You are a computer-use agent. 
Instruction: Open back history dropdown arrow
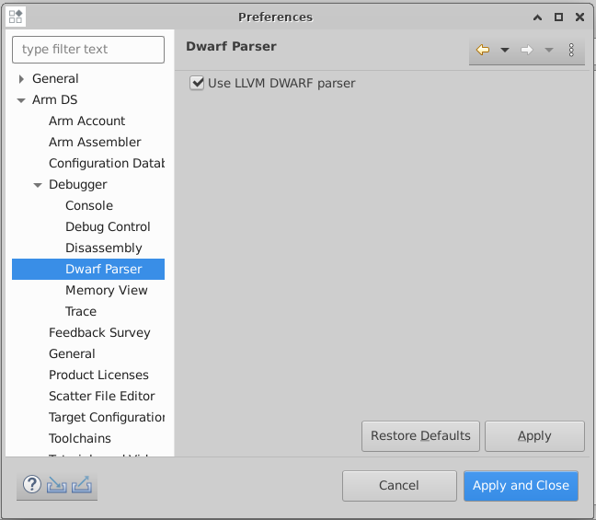click(505, 50)
